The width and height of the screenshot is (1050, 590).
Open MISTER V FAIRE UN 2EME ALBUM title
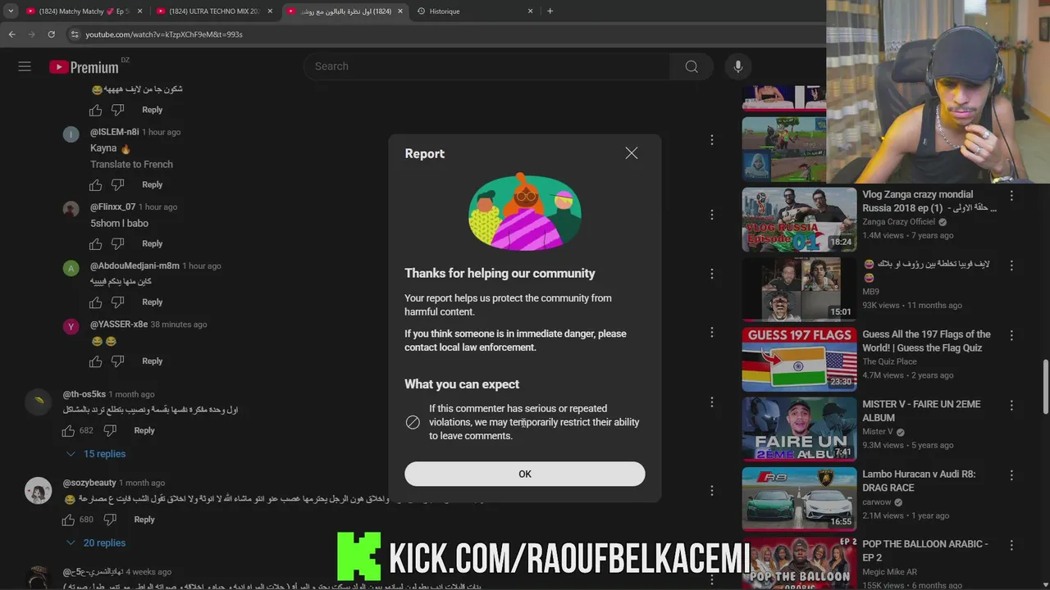coord(920,411)
